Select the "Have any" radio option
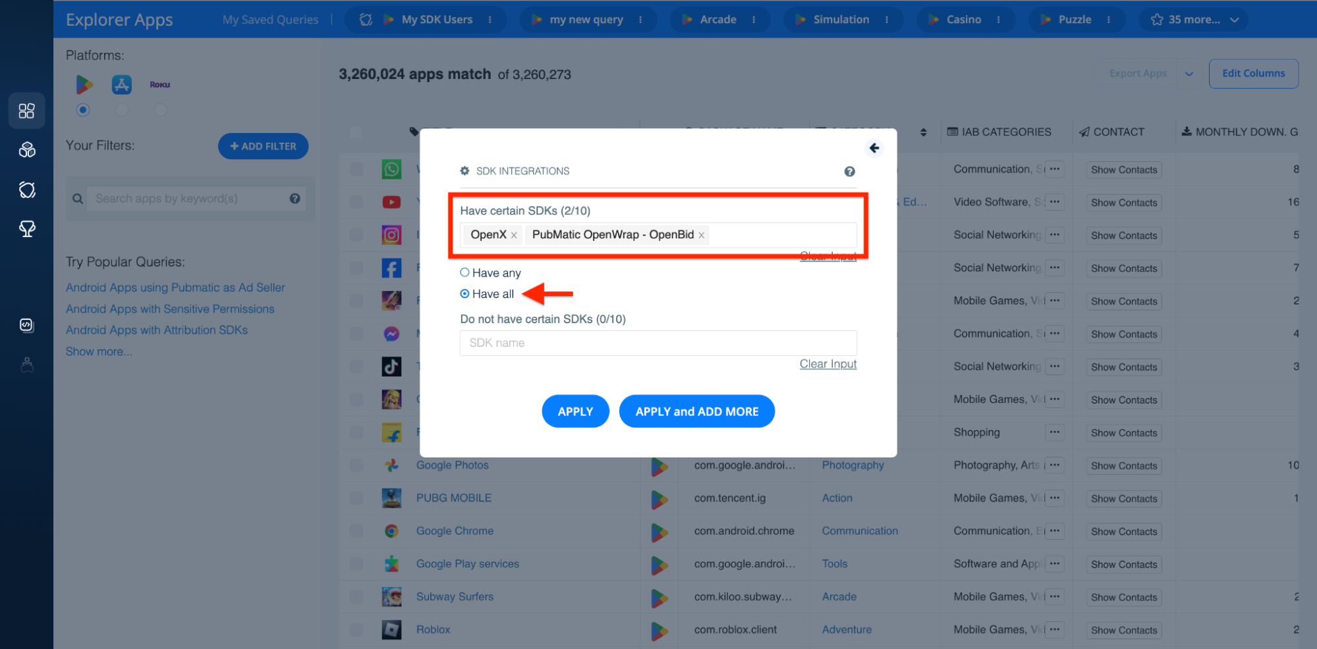The image size is (1317, 649). click(464, 273)
